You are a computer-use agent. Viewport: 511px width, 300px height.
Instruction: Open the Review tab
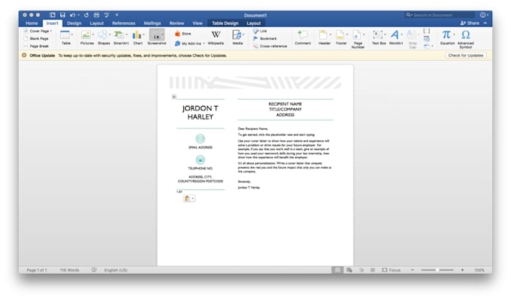point(177,23)
